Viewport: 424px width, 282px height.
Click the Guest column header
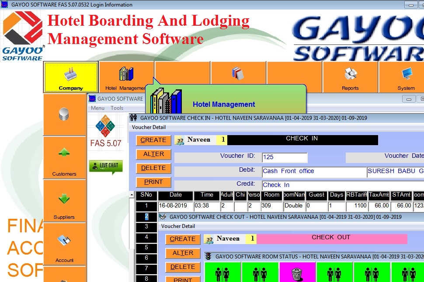316,195
